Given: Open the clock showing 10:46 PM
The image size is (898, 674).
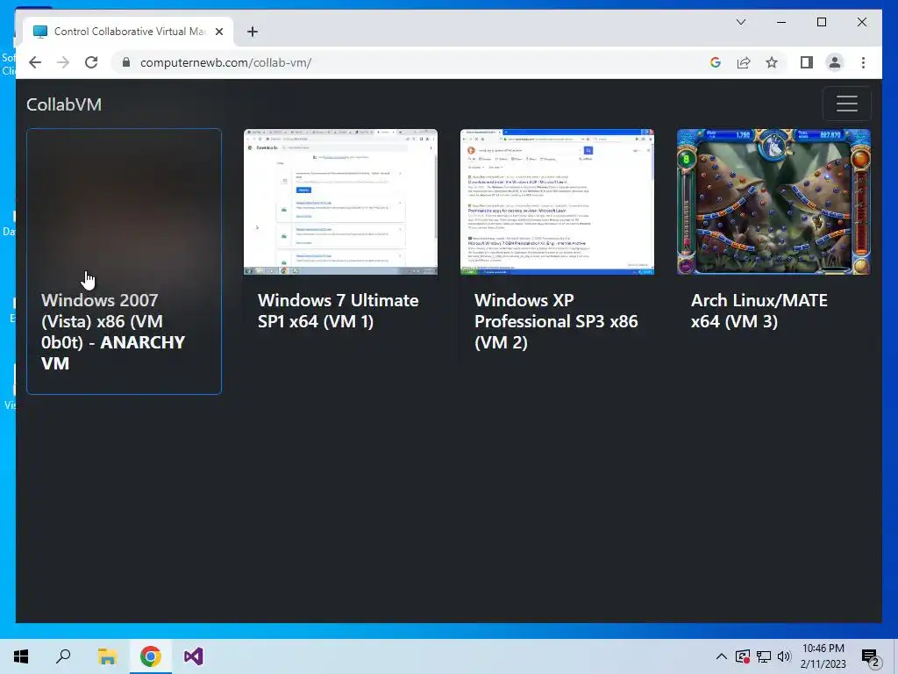Looking at the screenshot, I should point(823,656).
